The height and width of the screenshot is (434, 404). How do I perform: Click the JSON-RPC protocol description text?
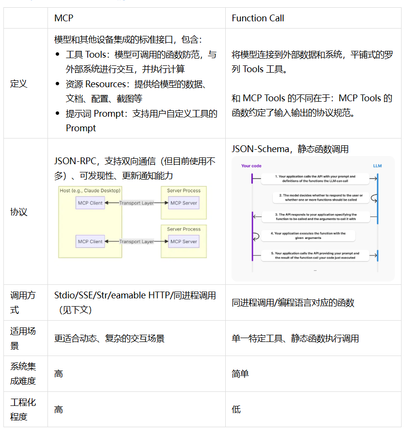pos(135,168)
